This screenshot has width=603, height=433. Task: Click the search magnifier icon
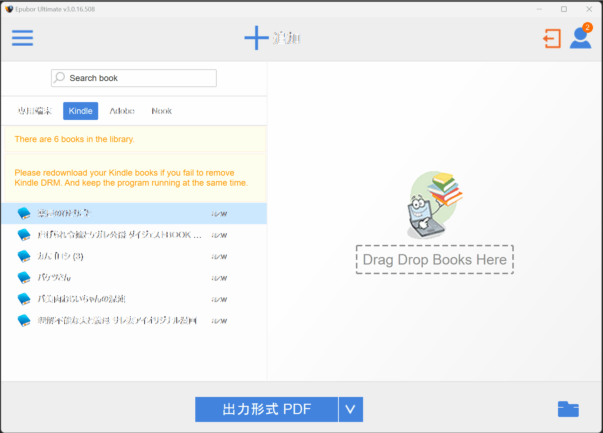59,77
